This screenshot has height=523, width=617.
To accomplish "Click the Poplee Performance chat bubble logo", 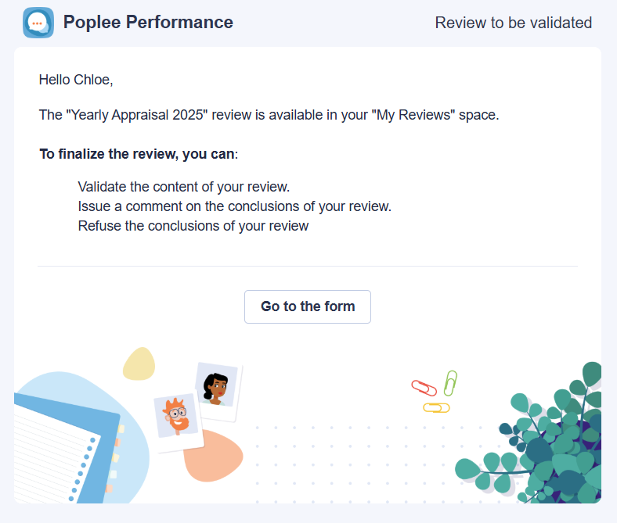I will point(38,23).
